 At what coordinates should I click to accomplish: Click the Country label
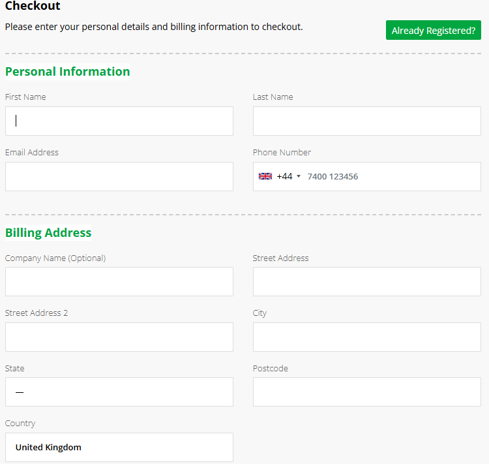coord(20,424)
